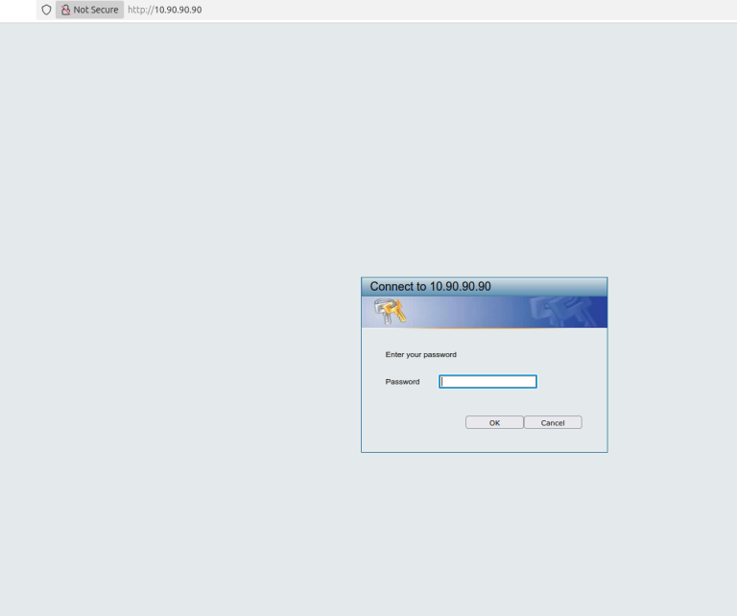Click the golden keys icon in dialog
The image size is (737, 616).
390,311
